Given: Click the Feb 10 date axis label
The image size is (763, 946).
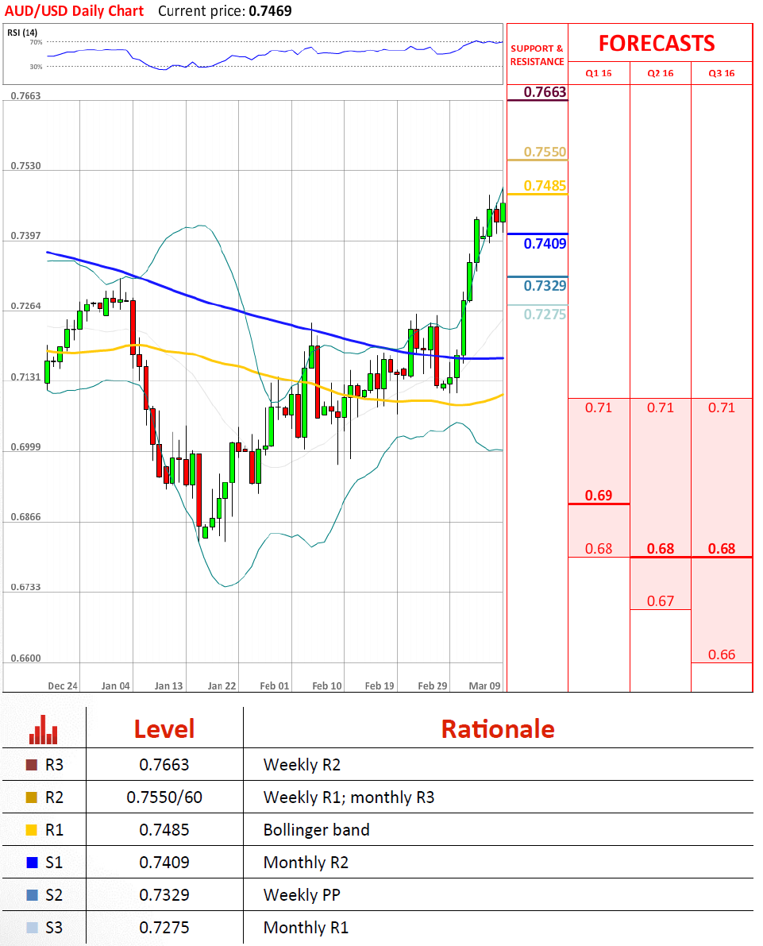Looking at the screenshot, I should [327, 686].
